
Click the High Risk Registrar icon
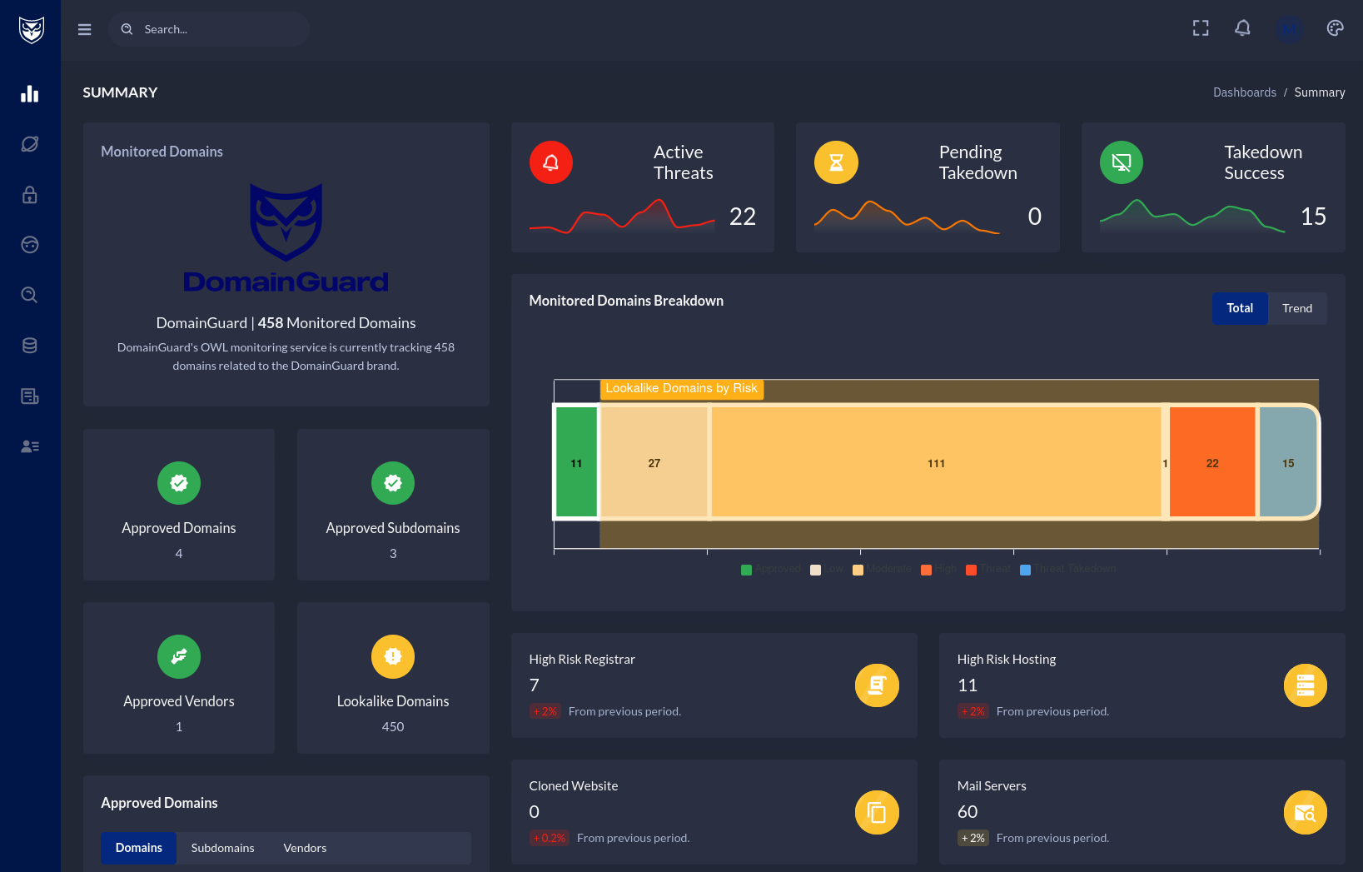pyautogui.click(x=877, y=685)
